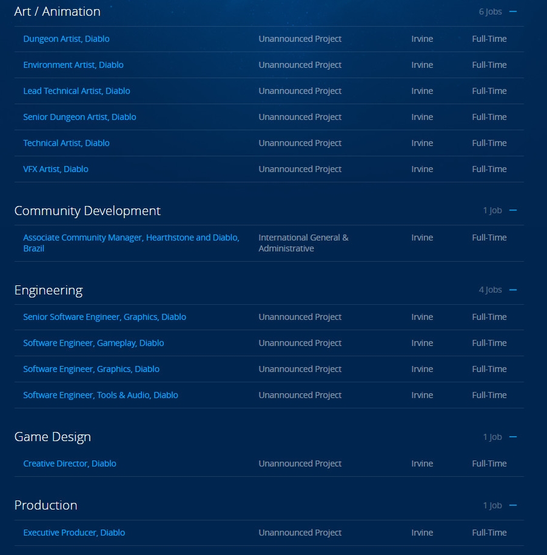Viewport: 547px width, 555px height.
Task: Click "Full-Time" in Software Engineer, Gameplay row
Action: [489, 343]
